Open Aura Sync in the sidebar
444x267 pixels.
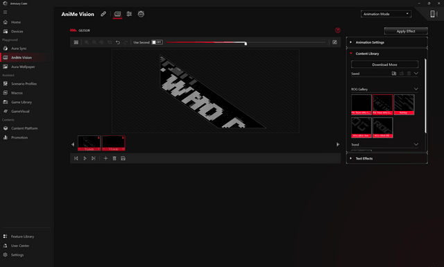[19, 49]
